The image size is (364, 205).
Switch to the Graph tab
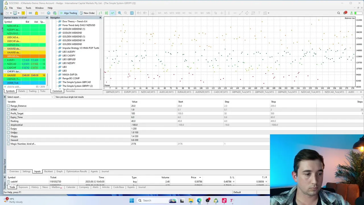point(59,171)
